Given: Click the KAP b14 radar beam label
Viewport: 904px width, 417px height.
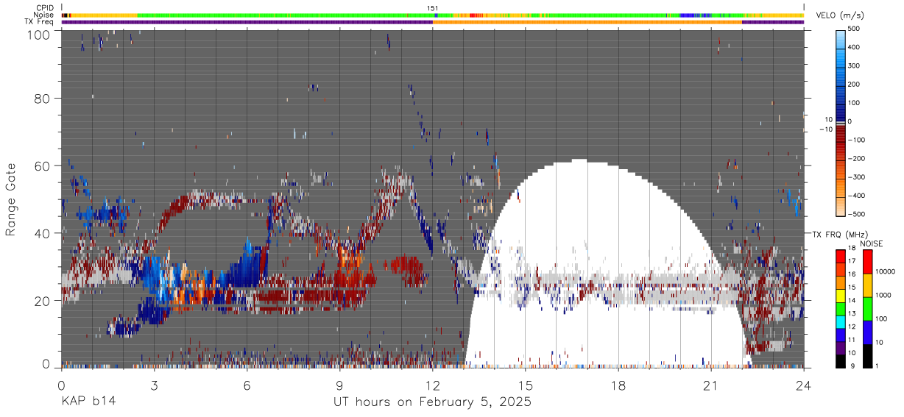Looking at the screenshot, I should [88, 402].
